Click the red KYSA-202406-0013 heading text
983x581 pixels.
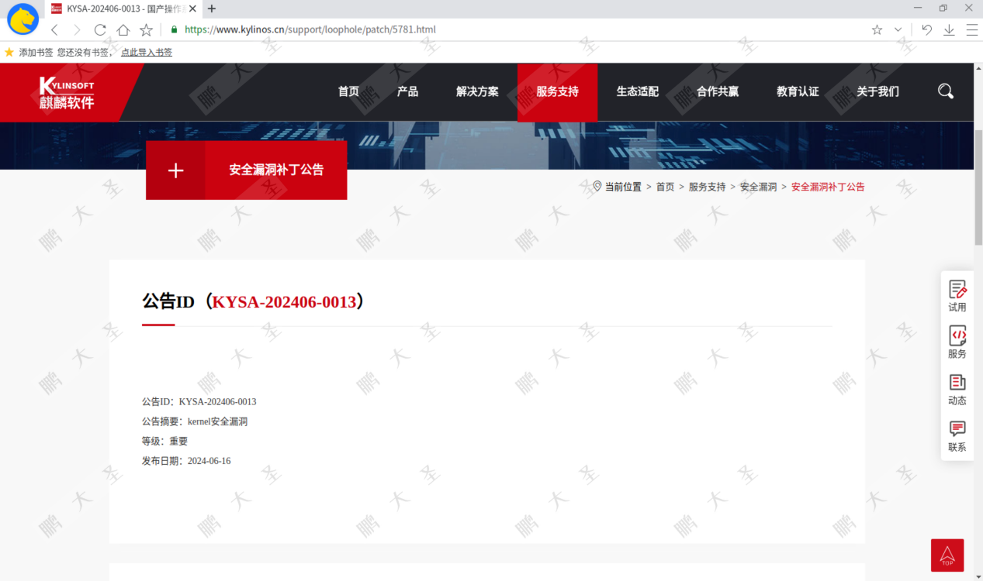[284, 302]
